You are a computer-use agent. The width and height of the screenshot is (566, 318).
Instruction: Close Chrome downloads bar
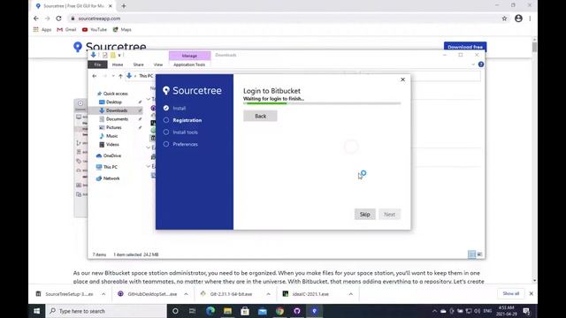click(x=531, y=293)
